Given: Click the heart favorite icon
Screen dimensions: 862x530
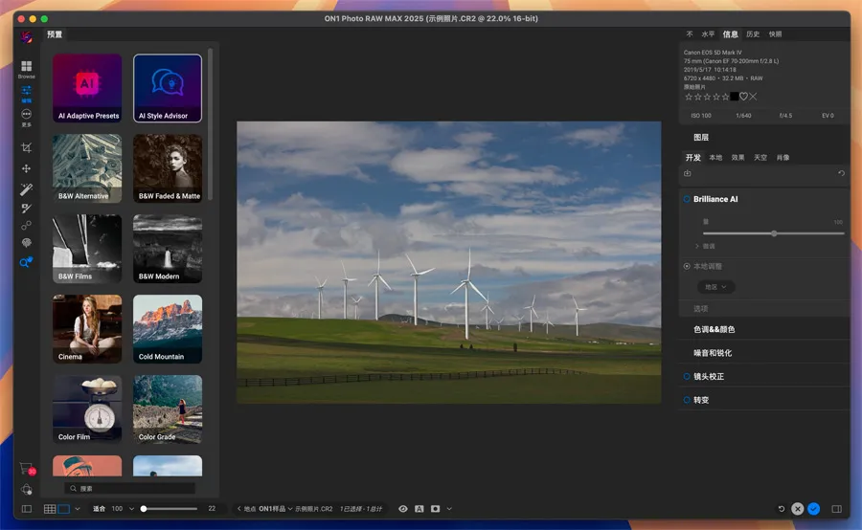Looking at the screenshot, I should click(x=743, y=97).
